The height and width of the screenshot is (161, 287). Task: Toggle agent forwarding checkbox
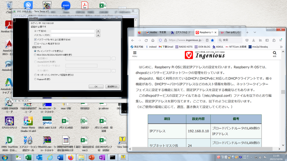[x=35, y=44]
